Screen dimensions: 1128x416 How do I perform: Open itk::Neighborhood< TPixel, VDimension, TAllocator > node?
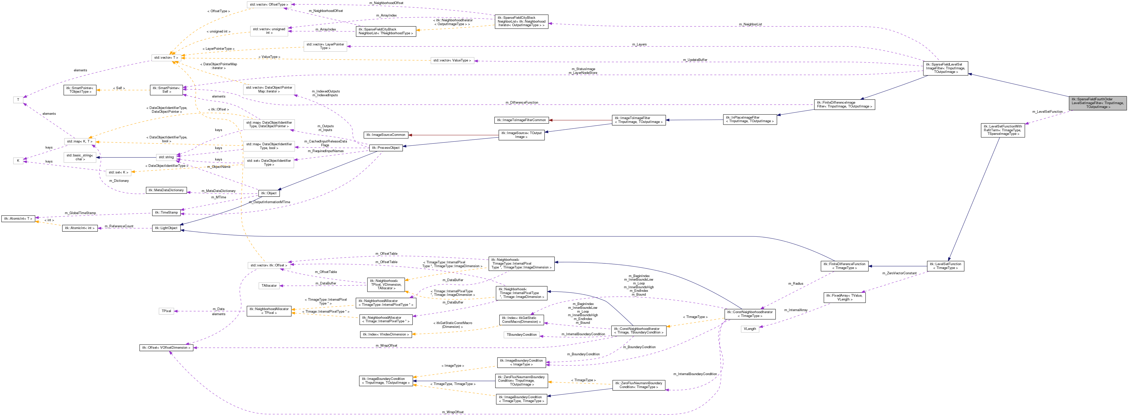tap(385, 284)
